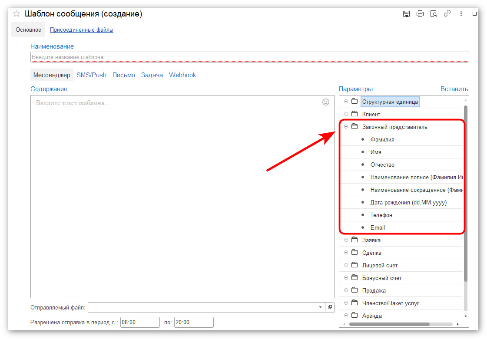Open the three-dot more actions menu
This screenshot has height=339, width=487.
(461, 14)
